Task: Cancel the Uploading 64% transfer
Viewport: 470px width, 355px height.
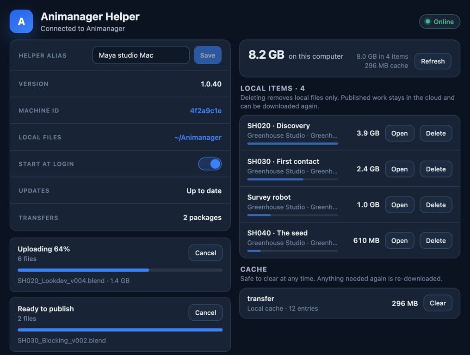Action: [x=205, y=253]
